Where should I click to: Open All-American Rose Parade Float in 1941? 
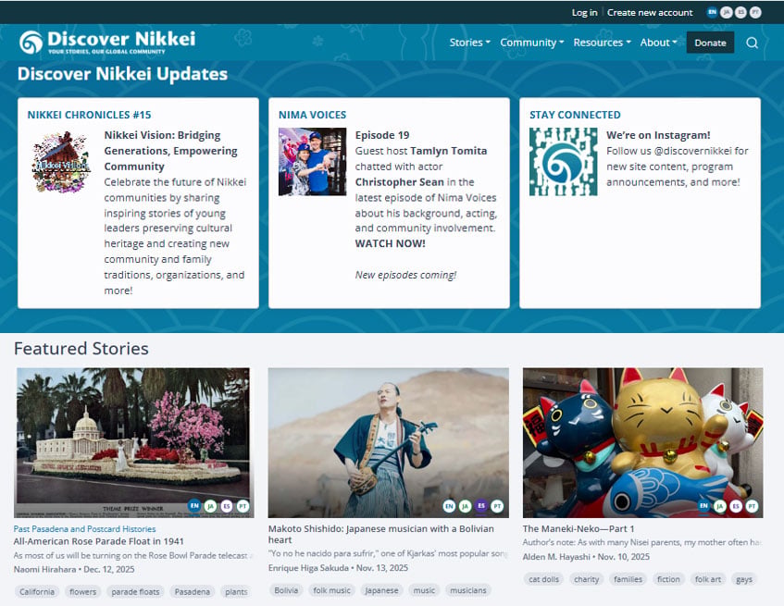pyautogui.click(x=98, y=541)
